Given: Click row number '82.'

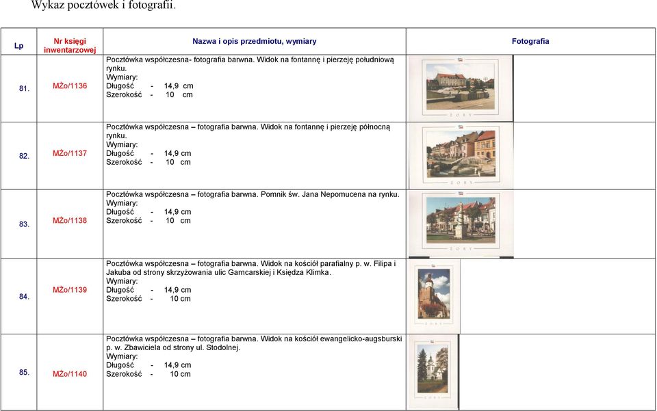Looking at the screenshot, I should coord(25,156).
